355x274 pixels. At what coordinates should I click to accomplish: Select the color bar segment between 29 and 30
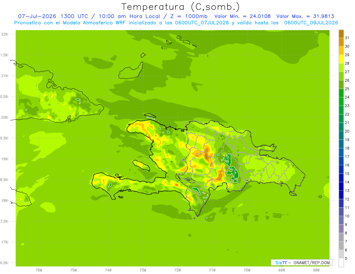point(341,51)
